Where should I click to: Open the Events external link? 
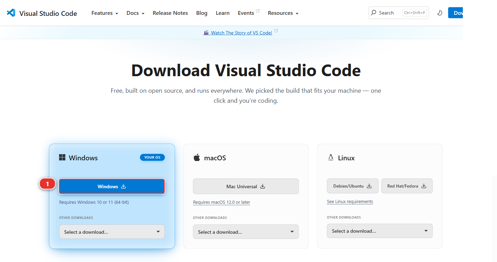click(x=248, y=13)
